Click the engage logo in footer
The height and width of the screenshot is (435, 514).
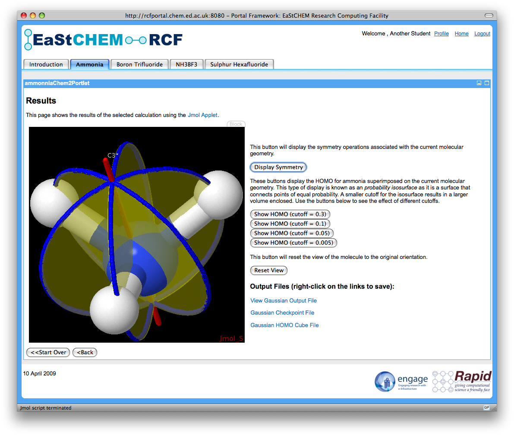400,381
